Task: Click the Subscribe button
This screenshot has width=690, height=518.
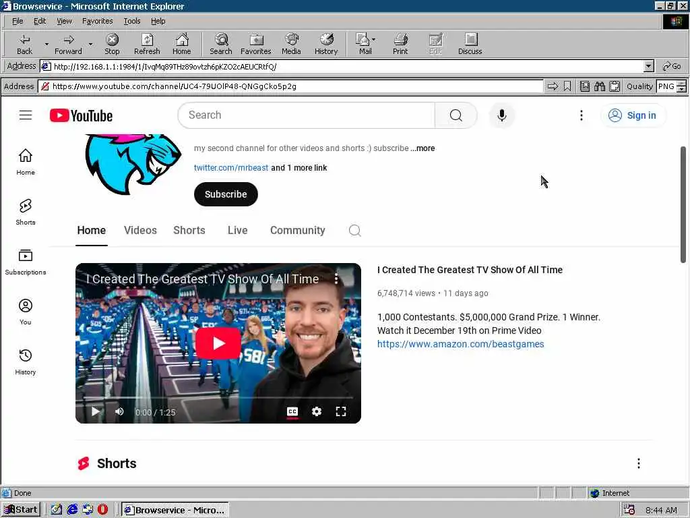Action: (226, 194)
